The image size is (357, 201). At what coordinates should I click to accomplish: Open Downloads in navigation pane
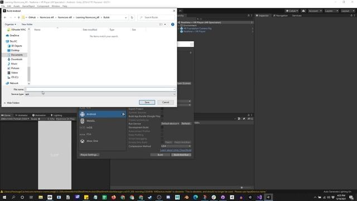click(17, 59)
